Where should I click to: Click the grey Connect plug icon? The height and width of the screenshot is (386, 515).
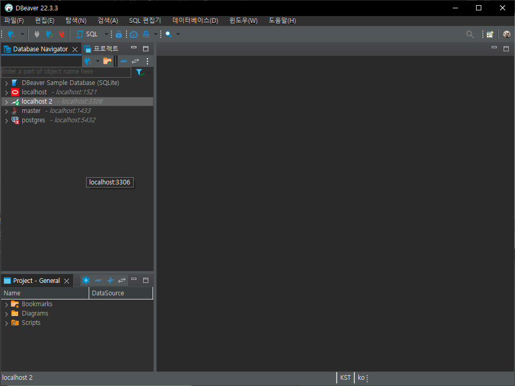[37, 34]
